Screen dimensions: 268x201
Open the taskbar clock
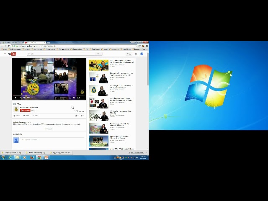click(x=143, y=157)
